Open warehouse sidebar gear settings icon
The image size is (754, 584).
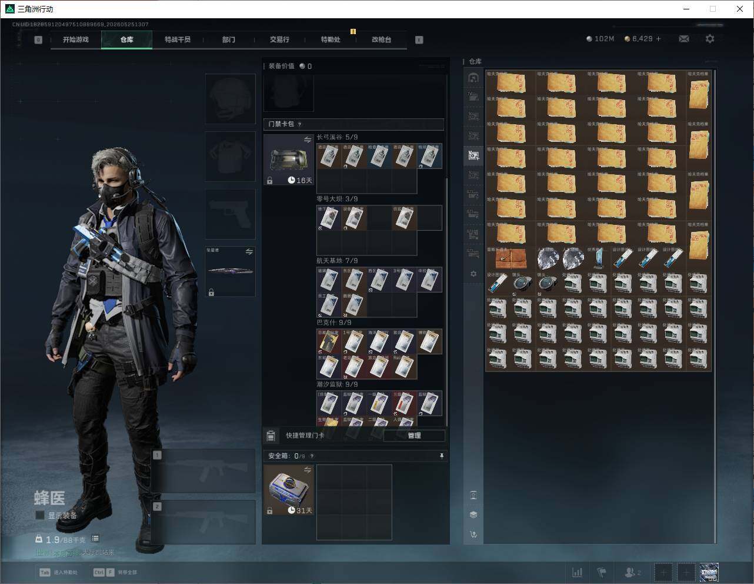[x=473, y=274]
